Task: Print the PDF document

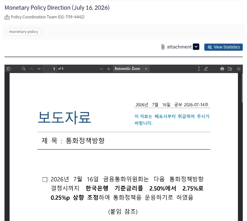Action: click(222, 69)
